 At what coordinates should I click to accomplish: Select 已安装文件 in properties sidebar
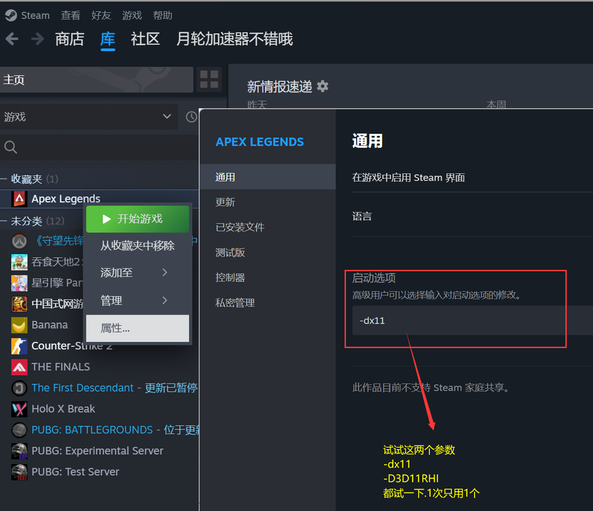tap(268, 227)
